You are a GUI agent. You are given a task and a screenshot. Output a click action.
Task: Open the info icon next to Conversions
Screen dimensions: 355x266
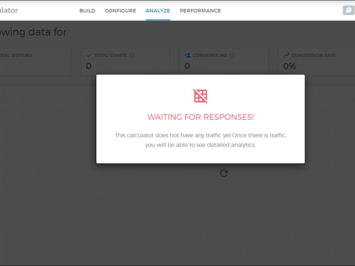tap(232, 56)
